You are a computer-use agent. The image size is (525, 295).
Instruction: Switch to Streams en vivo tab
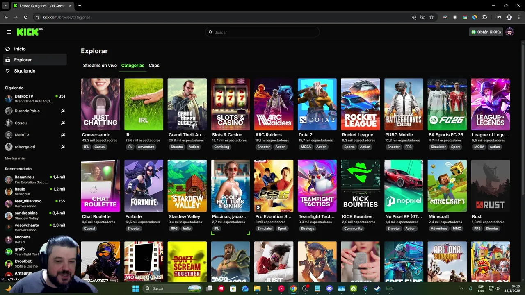click(100, 66)
